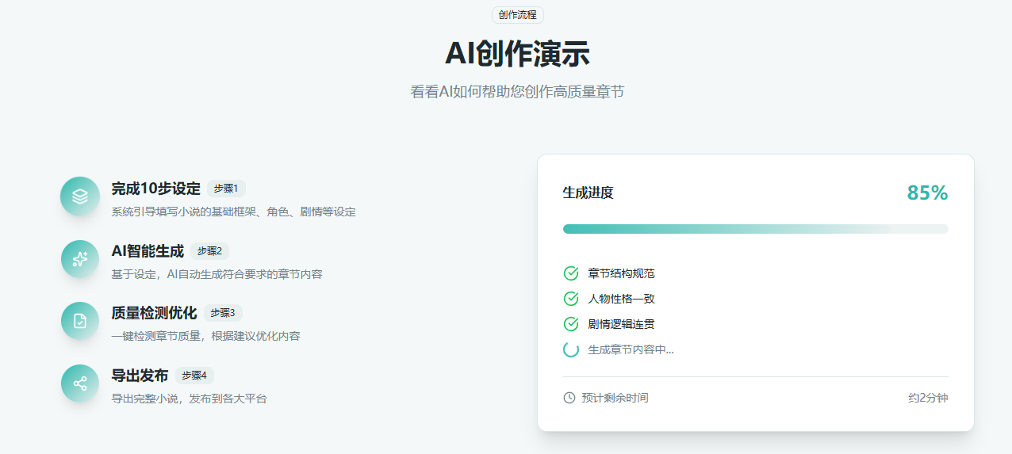Viewport: 1012px width, 454px height.
Task: Click the 生成进度 label
Action: (588, 193)
